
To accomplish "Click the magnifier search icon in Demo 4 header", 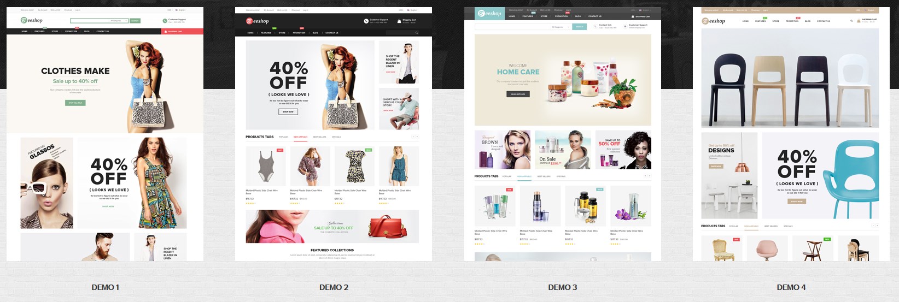I will click(x=851, y=21).
